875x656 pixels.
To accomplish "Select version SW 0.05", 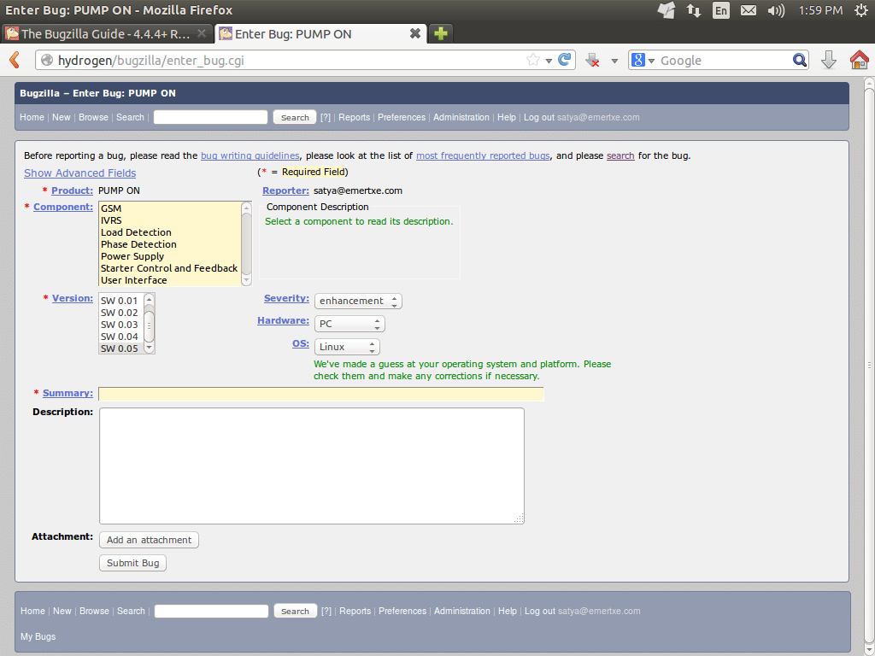I will point(121,348).
